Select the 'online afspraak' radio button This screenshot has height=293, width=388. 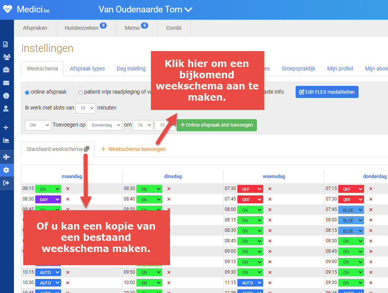pyautogui.click(x=27, y=93)
